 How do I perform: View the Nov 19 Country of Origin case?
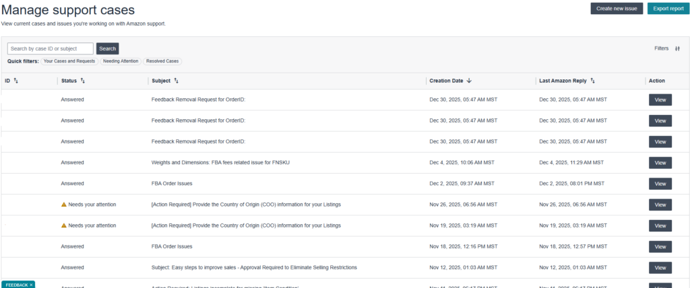(660, 225)
